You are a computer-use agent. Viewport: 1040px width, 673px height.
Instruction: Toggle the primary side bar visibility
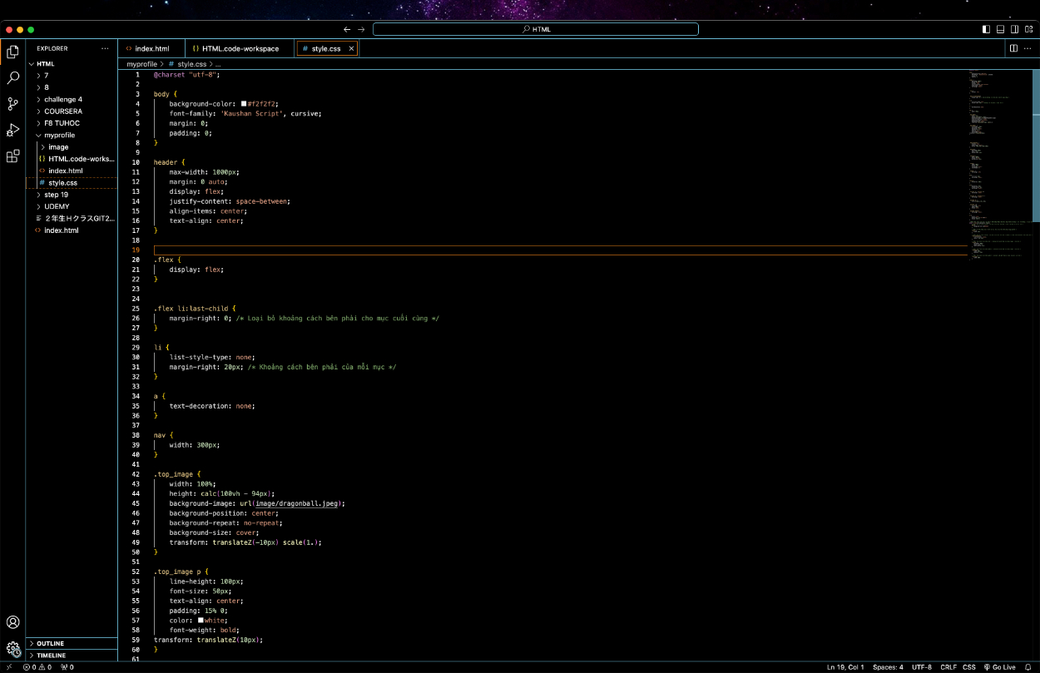coord(986,29)
